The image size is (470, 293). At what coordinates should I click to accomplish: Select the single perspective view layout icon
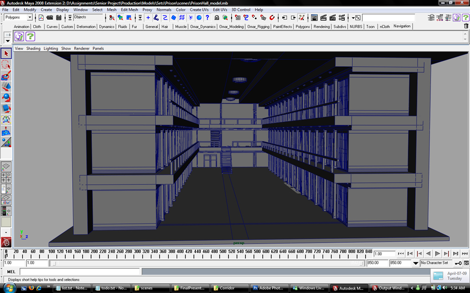point(6,167)
